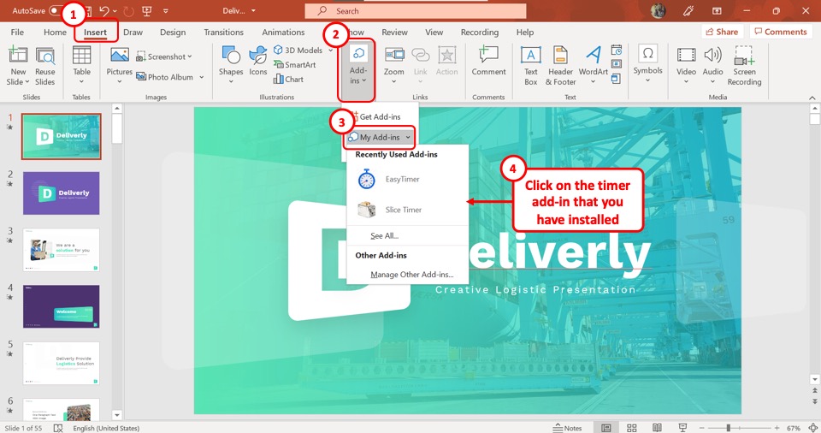Switch to Reading View
Viewport: 821px width, 433px height.
pyautogui.click(x=657, y=428)
